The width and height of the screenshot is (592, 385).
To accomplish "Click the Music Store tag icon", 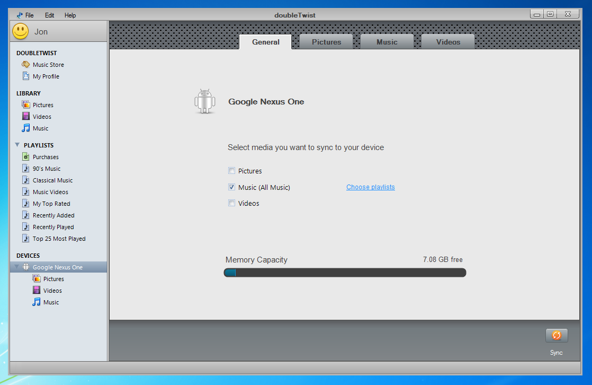I will tap(25, 64).
